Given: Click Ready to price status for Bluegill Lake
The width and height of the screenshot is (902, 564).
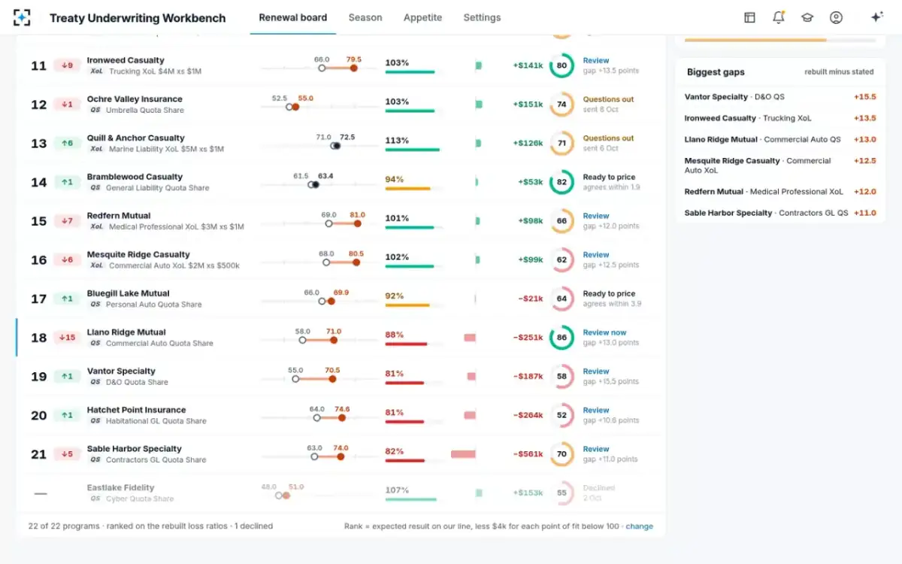Looking at the screenshot, I should 609,294.
